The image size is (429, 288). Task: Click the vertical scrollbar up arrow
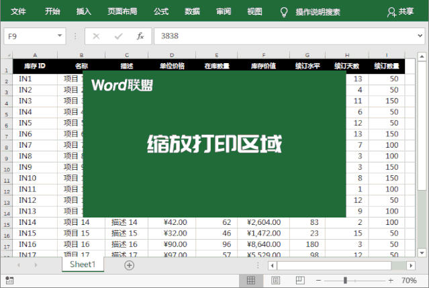422,56
